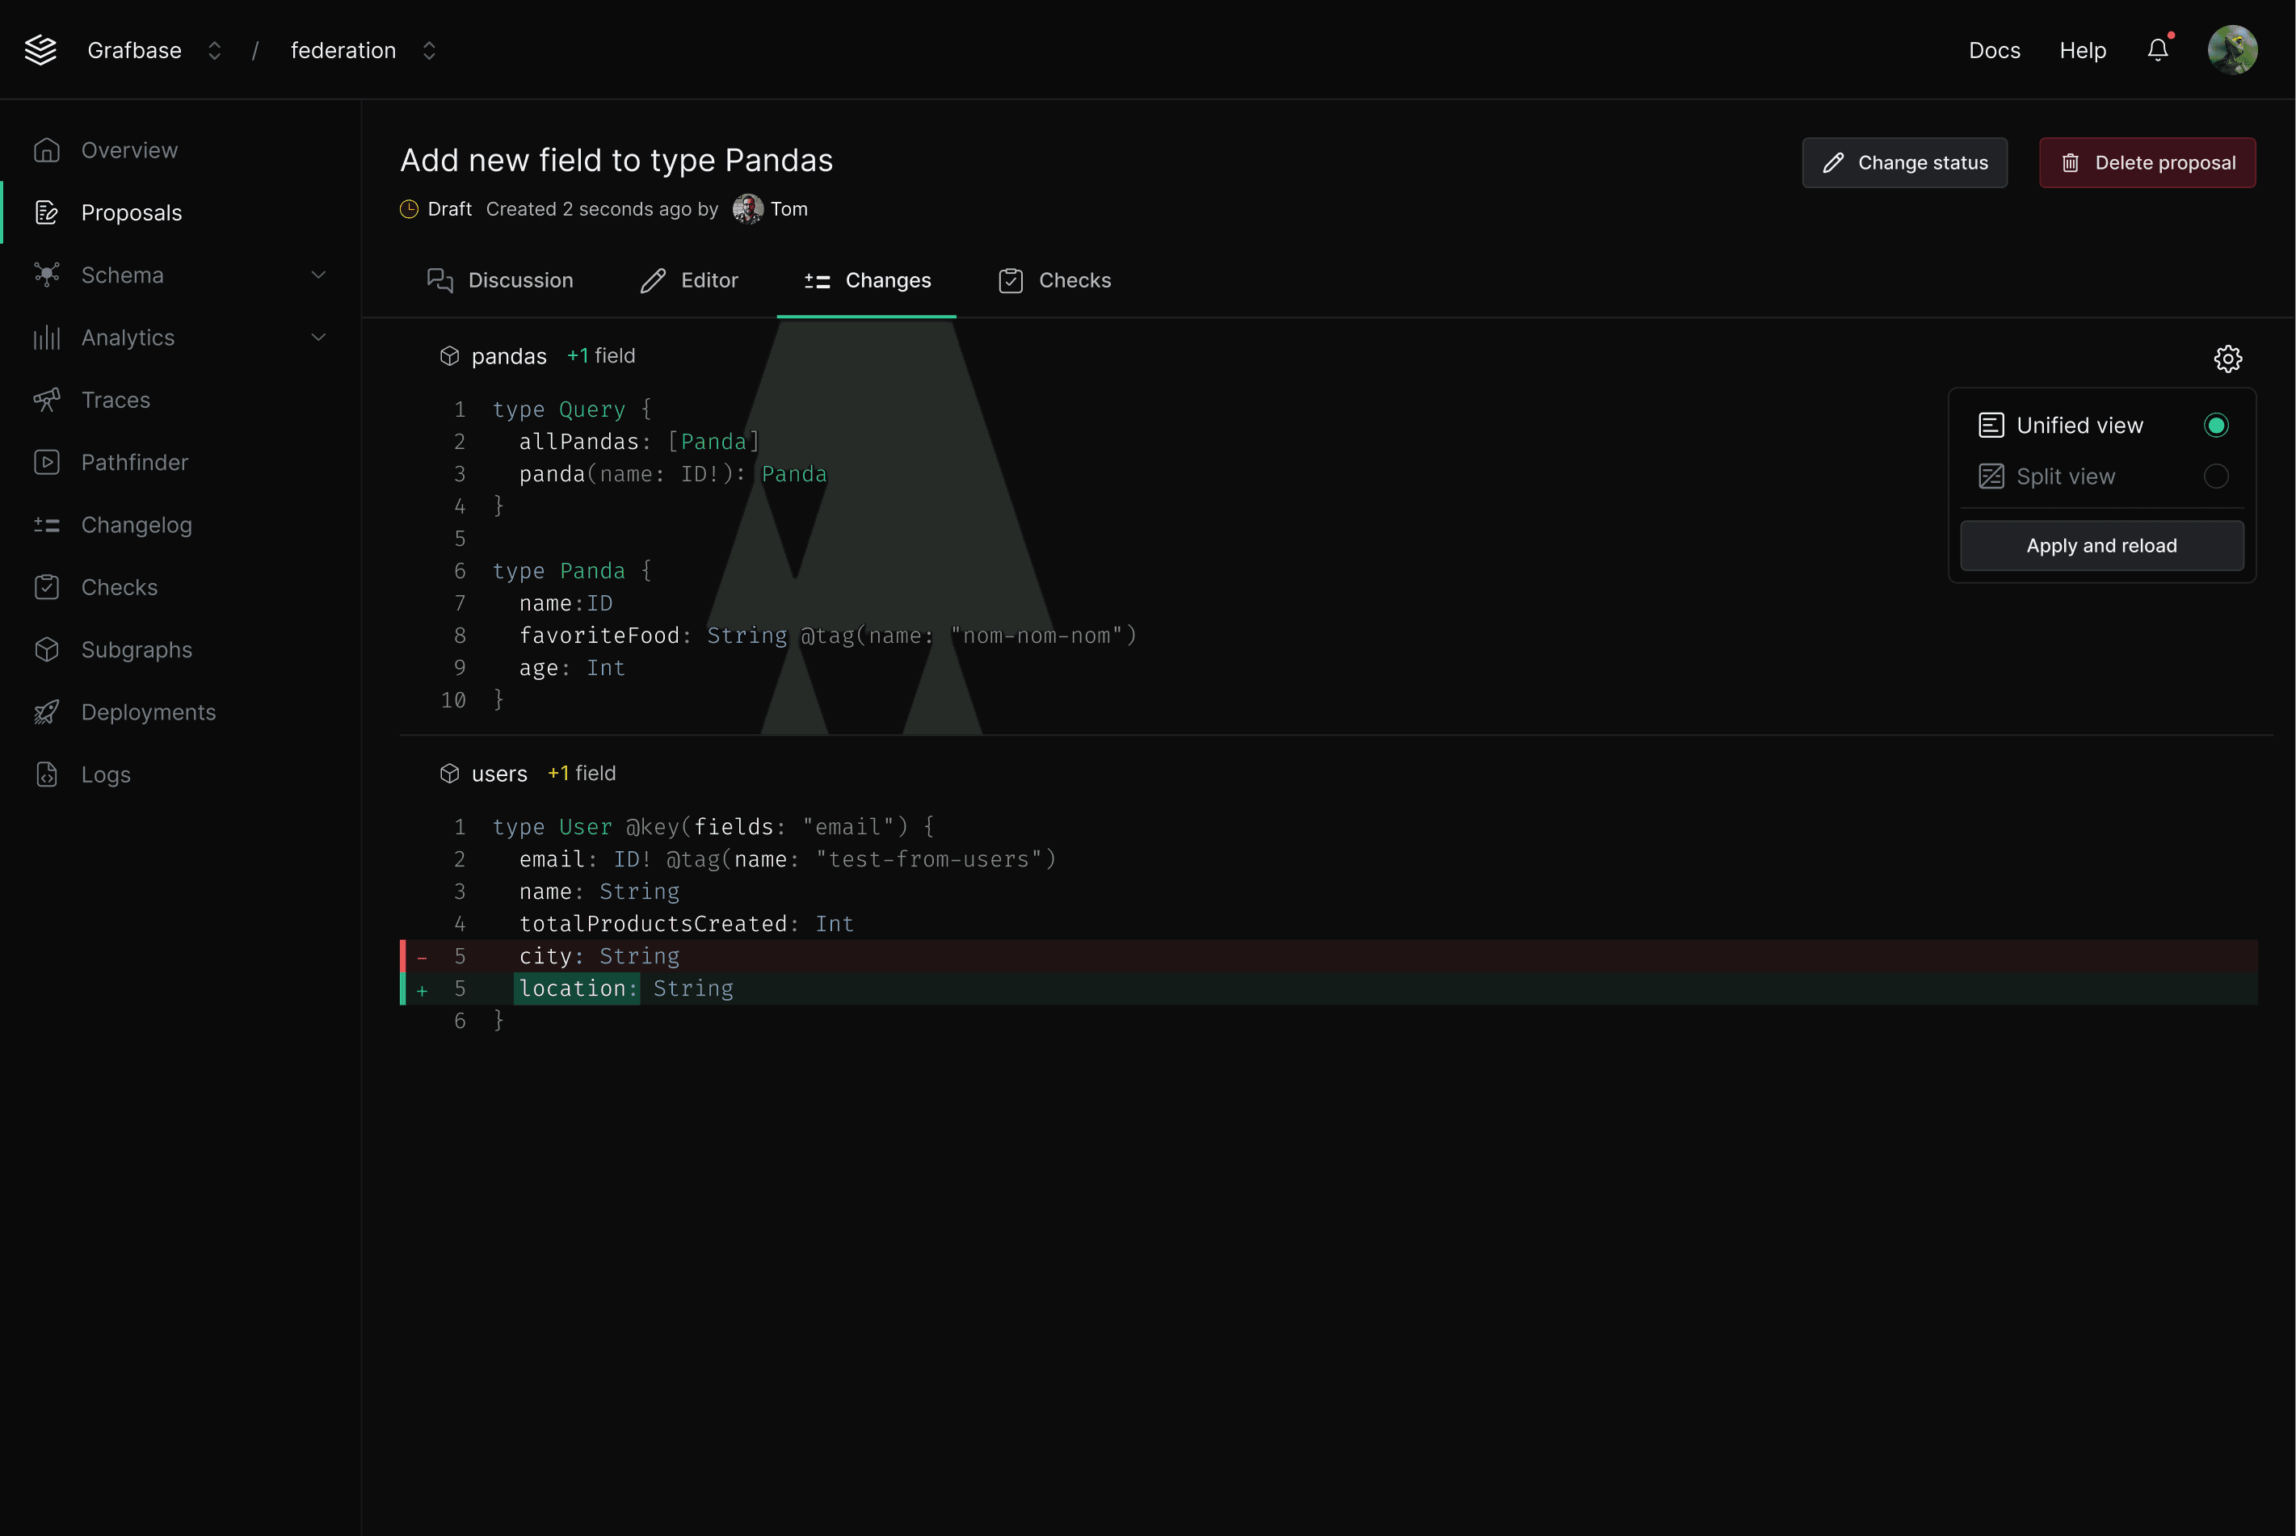Click the Change status button
Image resolution: width=2296 pixels, height=1536 pixels.
click(1904, 162)
